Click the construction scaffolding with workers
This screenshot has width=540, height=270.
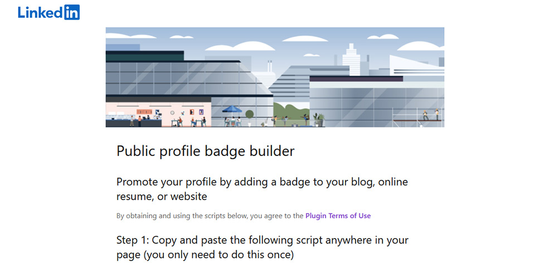click(418, 117)
